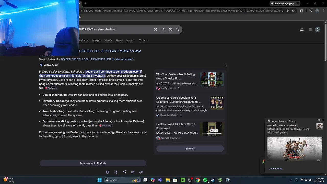Image resolution: width=327 pixels, height=184 pixels.
Task: Expand the Tools dropdown
Action: (143, 40)
